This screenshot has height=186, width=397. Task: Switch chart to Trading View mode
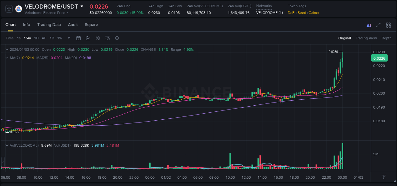(x=366, y=38)
